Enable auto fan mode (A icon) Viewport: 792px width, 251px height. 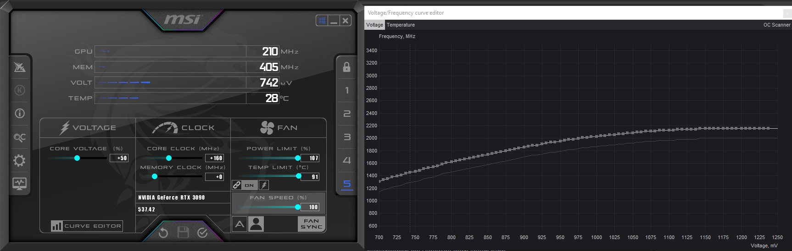pyautogui.click(x=240, y=224)
